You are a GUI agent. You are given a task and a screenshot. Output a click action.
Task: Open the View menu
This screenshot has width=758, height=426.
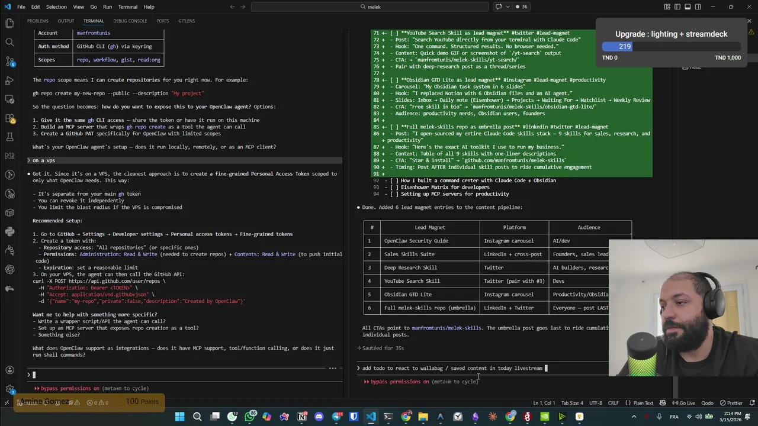[x=78, y=7]
